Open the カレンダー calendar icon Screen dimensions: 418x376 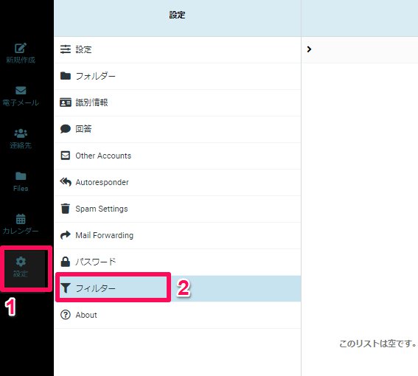pos(21,219)
